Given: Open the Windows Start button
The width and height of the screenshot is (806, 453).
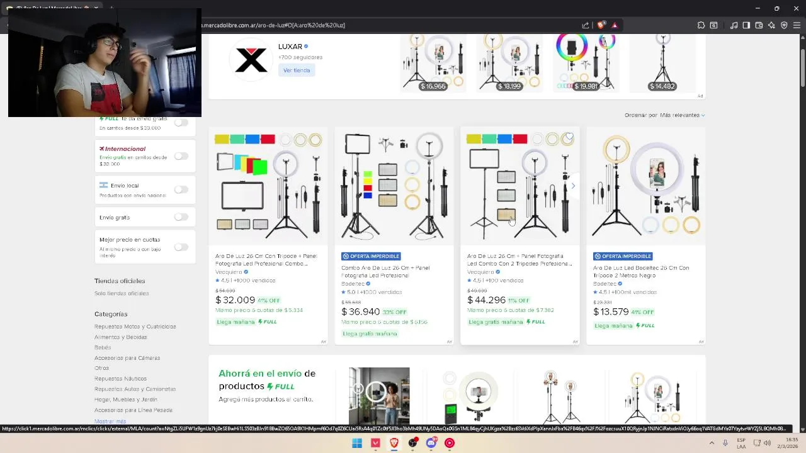Looking at the screenshot, I should [x=357, y=443].
